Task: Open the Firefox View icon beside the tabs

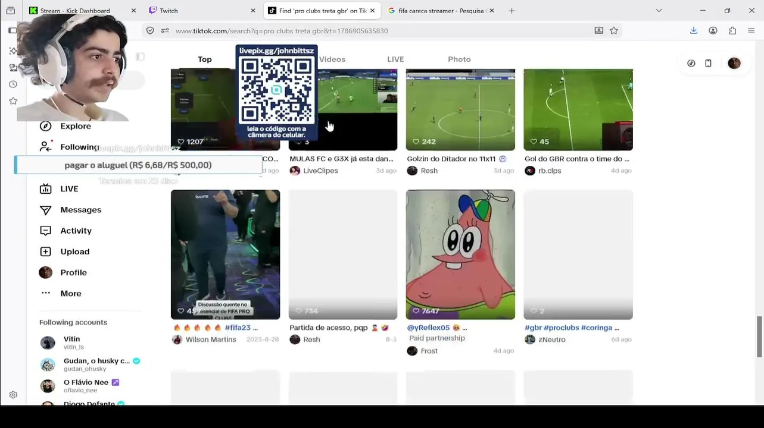Action: [10, 11]
